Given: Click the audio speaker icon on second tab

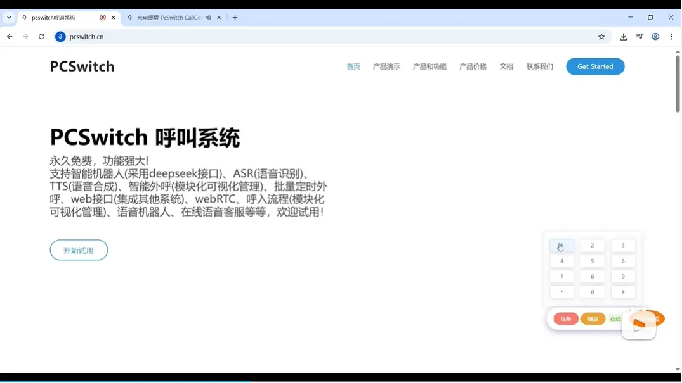Looking at the screenshot, I should 208,18.
